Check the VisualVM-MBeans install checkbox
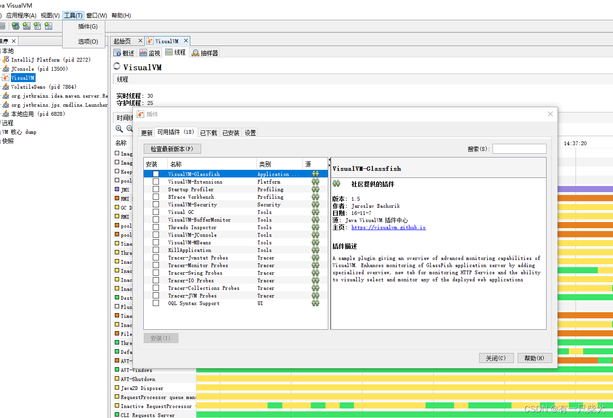Viewport: 613px width, 418px height. click(156, 242)
